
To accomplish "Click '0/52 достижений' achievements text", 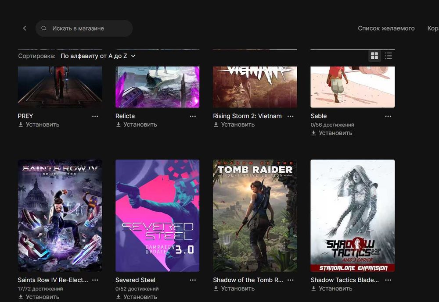I will click(x=137, y=288).
